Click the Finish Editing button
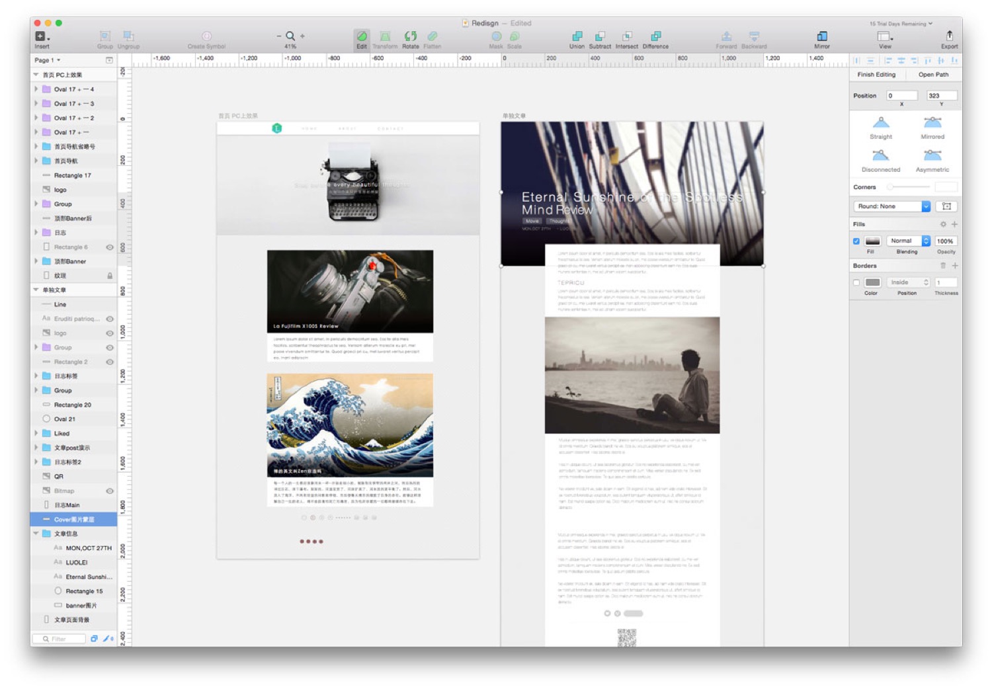 pyautogui.click(x=876, y=75)
